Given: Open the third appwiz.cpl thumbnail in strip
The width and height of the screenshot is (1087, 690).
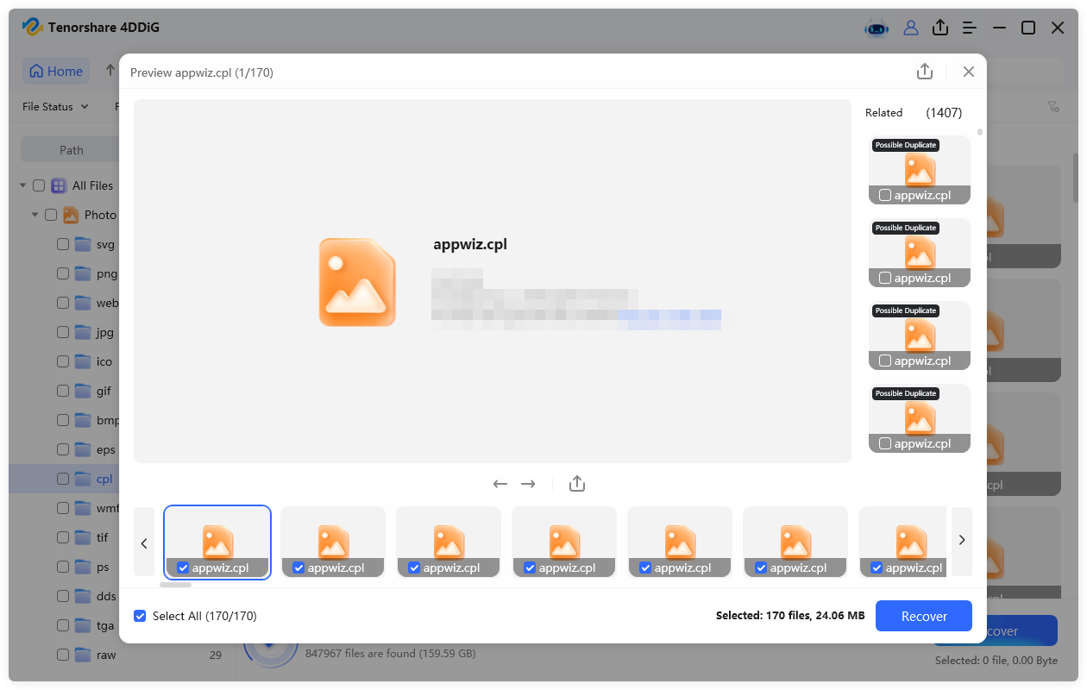Looking at the screenshot, I should click(x=449, y=542).
